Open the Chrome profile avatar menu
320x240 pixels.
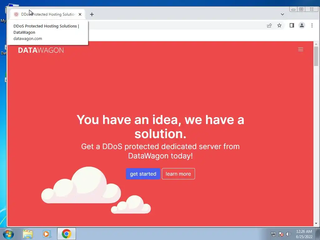[302, 25]
